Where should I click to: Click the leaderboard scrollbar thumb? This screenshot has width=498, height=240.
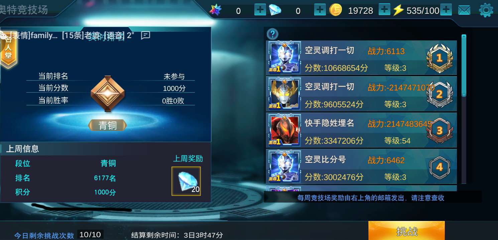464,66
